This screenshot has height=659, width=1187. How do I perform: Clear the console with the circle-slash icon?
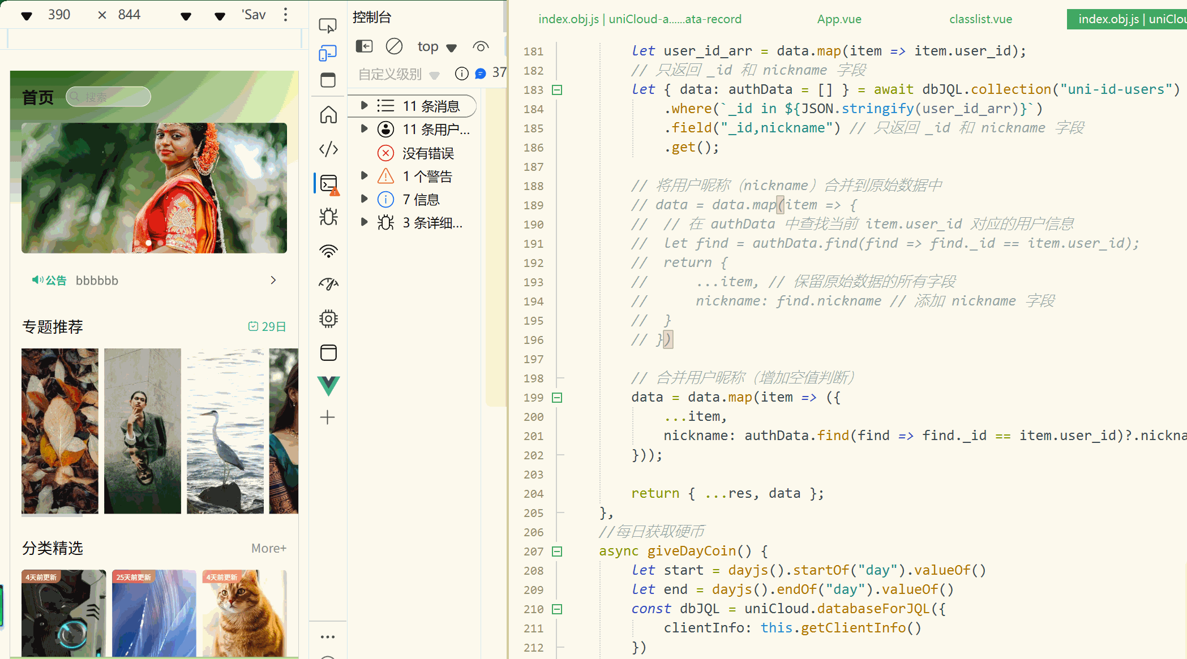(x=394, y=46)
